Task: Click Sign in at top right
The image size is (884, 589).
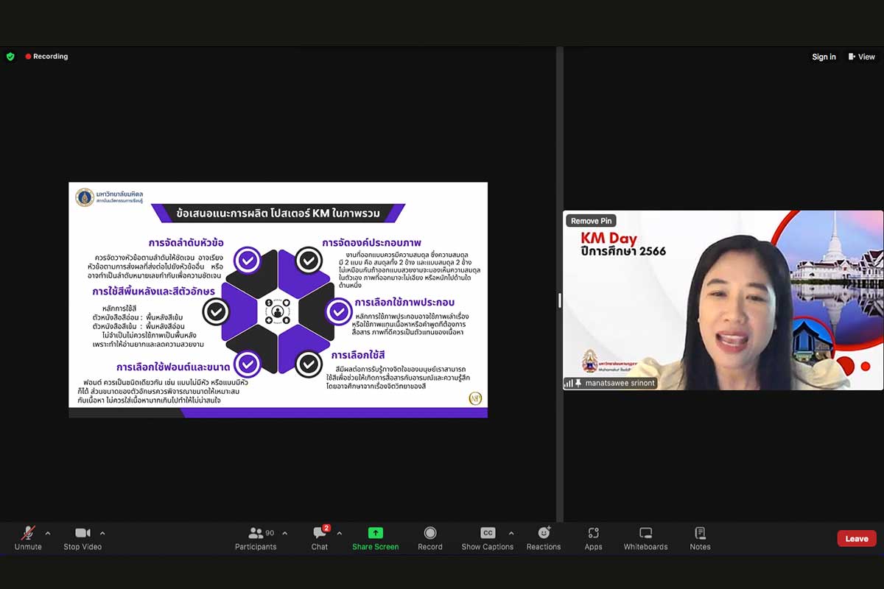Action: click(x=824, y=57)
